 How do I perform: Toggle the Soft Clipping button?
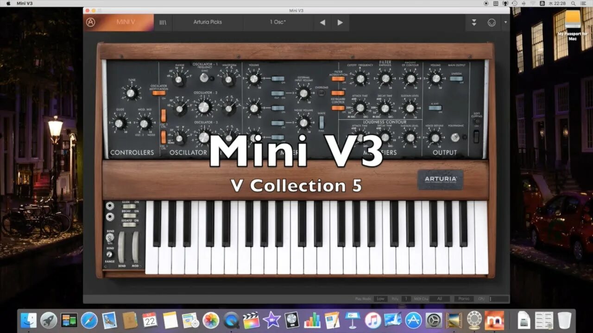click(477, 121)
